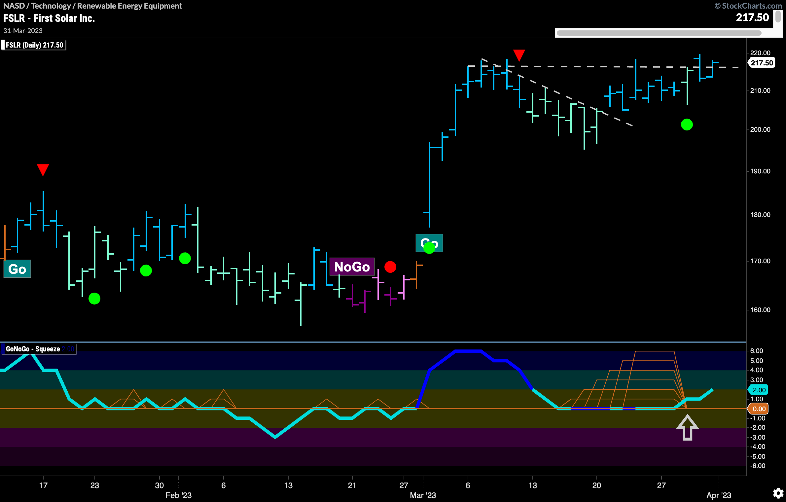Screen dimensions: 786x502
Task: Click the Apr '23 label on the time axis
Action: point(719,495)
